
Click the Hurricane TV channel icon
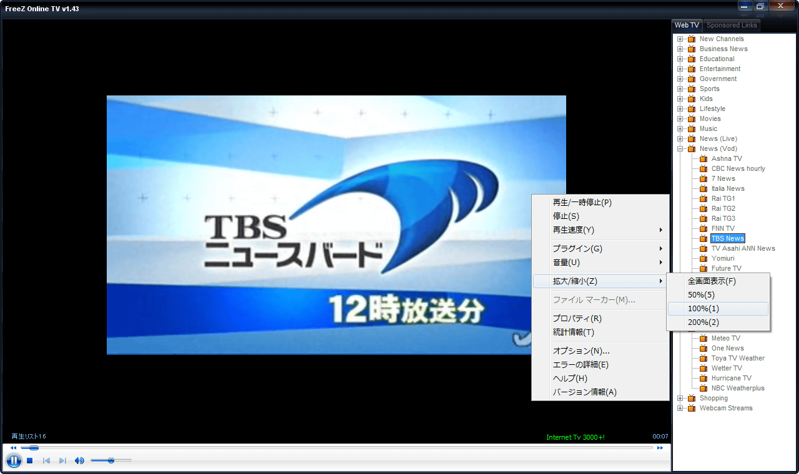coord(703,378)
